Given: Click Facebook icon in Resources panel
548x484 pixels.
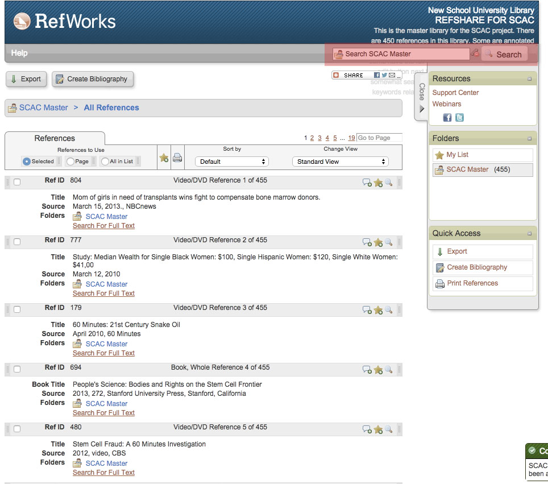Looking at the screenshot, I should coord(447,118).
